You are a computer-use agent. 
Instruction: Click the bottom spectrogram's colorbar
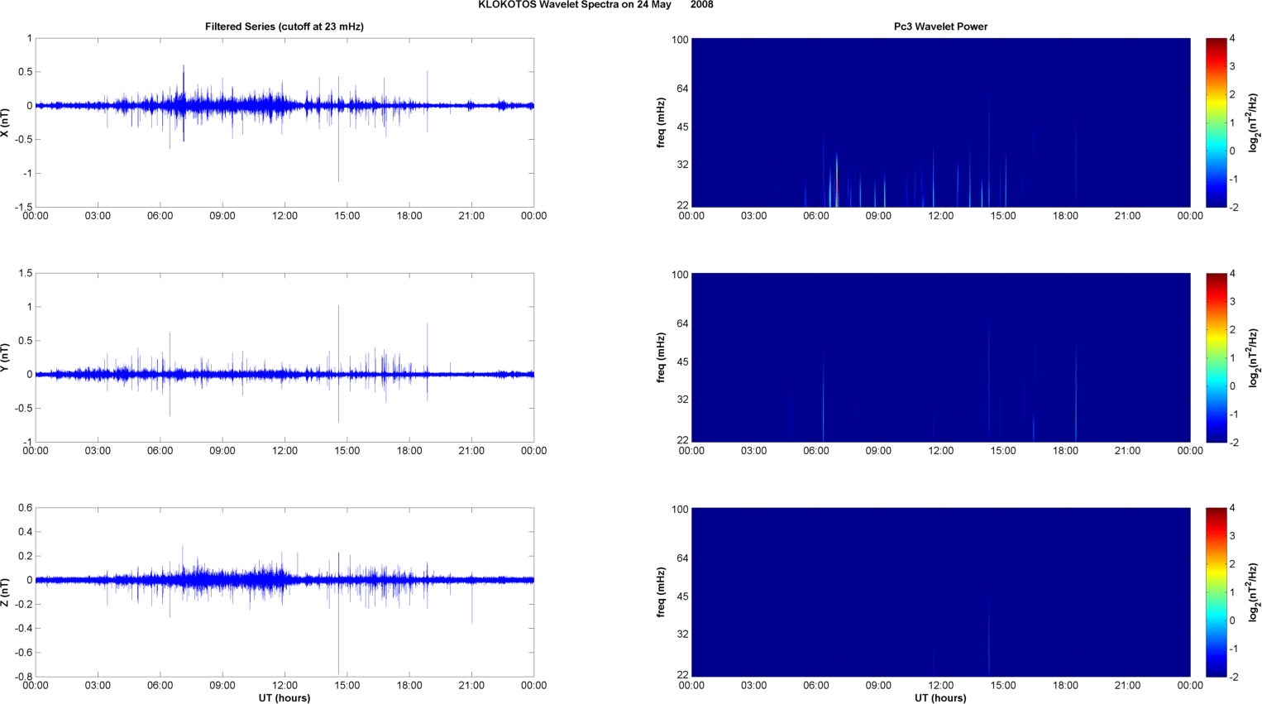(x=1215, y=592)
